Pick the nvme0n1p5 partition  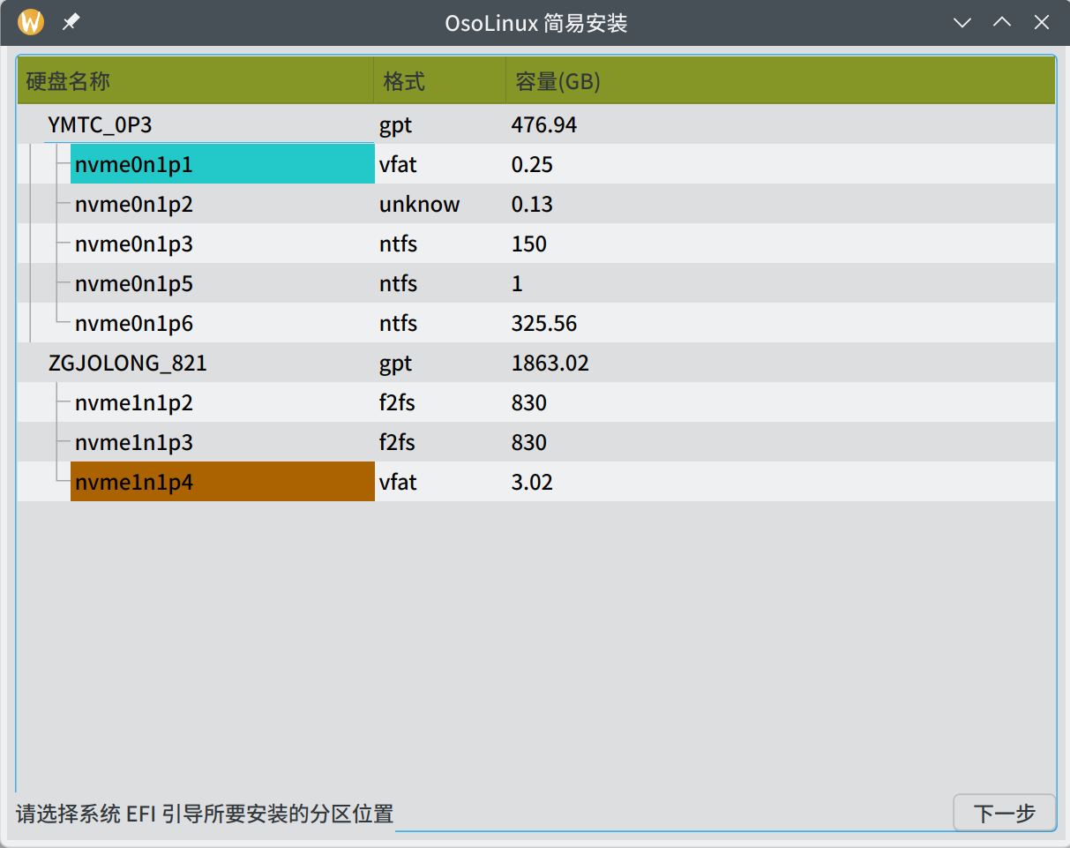(x=133, y=284)
